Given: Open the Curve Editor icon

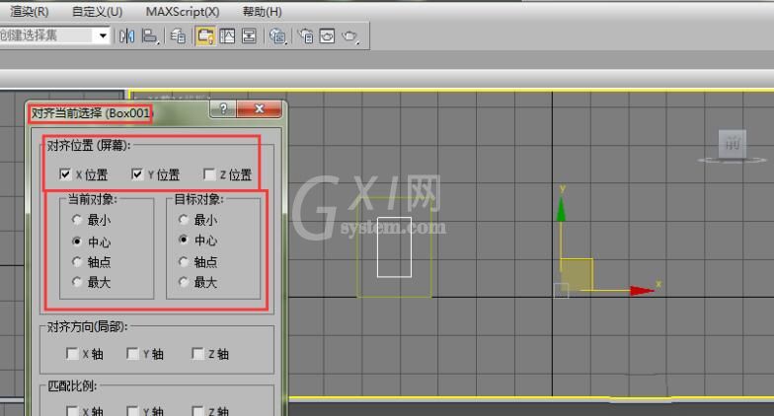Looking at the screenshot, I should [x=227, y=35].
